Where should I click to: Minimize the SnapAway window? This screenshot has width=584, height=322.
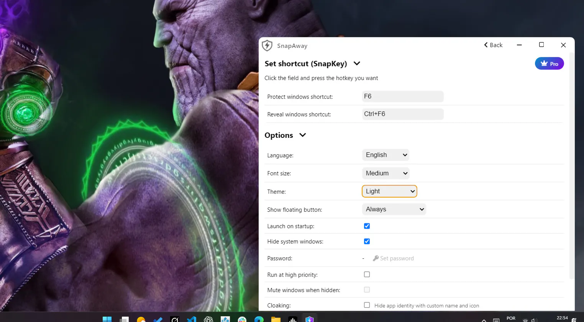click(519, 45)
